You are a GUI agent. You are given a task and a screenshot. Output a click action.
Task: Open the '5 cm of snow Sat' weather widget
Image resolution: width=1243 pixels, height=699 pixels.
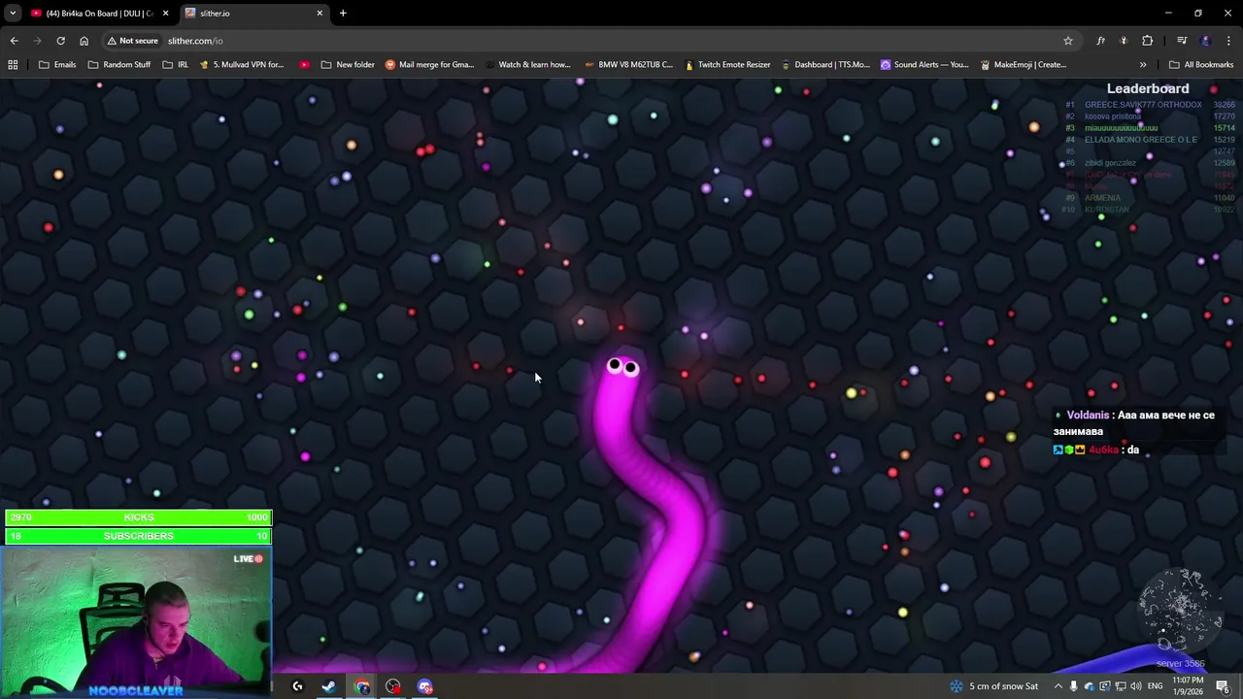(995, 687)
